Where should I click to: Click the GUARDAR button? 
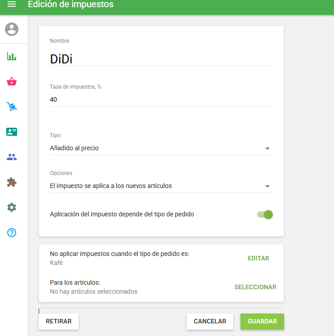click(x=262, y=322)
